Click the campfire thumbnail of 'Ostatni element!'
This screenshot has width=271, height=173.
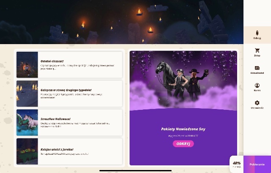(27, 65)
